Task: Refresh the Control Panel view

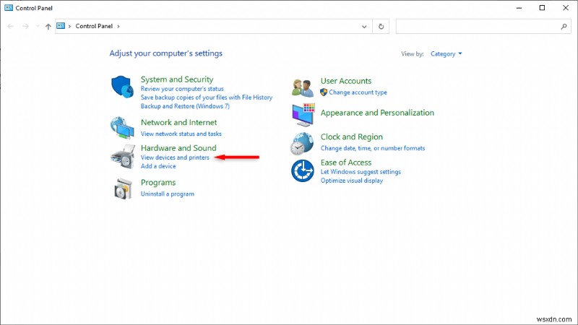Action: tap(381, 26)
